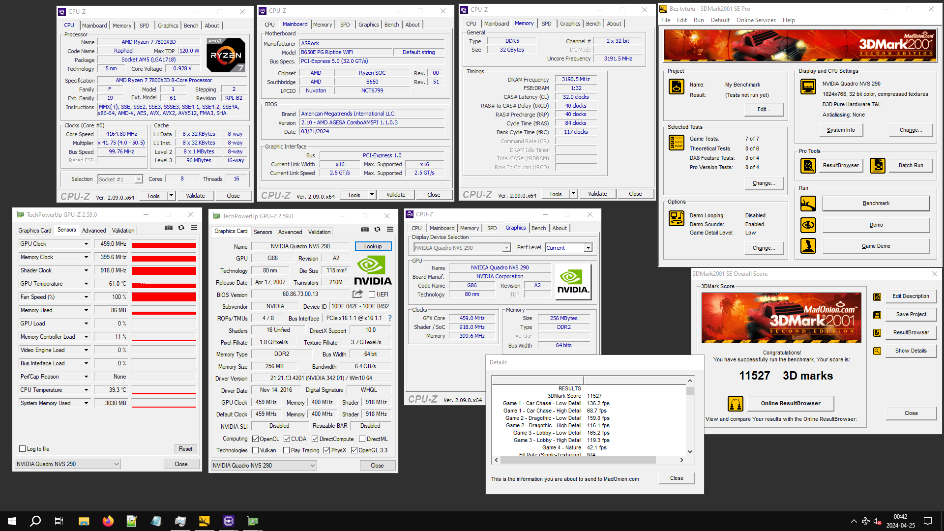Click the Bus Interface question mark icon

[390, 318]
